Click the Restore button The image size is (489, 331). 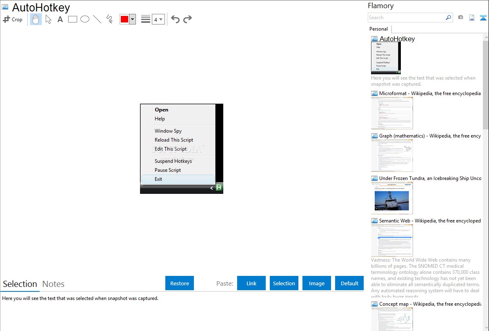180,283
